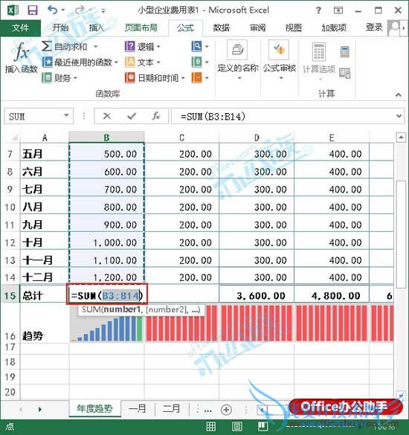Switch to the Review ribbon tab

point(257,28)
